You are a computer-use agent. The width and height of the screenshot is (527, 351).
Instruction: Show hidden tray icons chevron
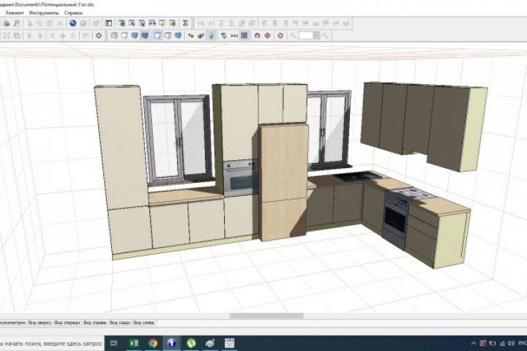point(474,343)
